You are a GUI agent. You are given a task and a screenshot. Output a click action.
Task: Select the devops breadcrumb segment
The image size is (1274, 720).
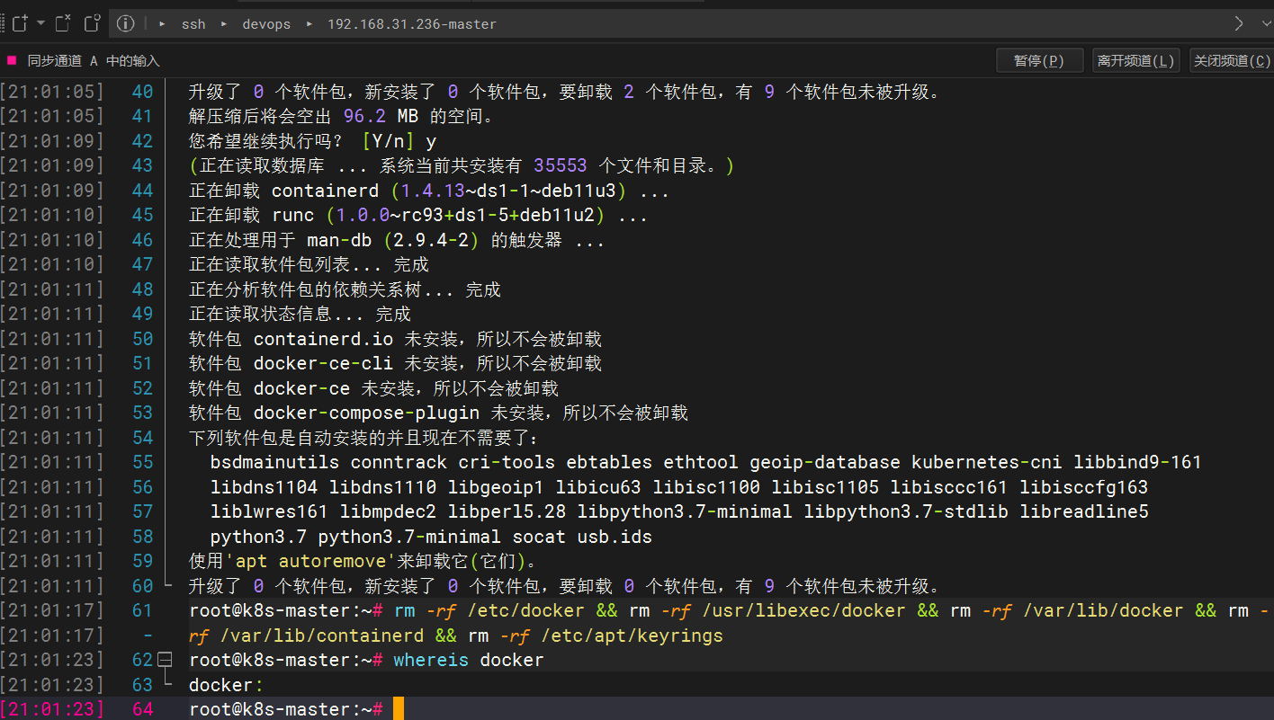click(x=266, y=24)
